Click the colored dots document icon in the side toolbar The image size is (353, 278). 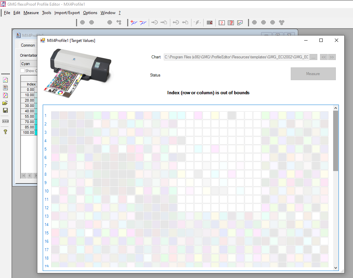[x=5, y=95]
